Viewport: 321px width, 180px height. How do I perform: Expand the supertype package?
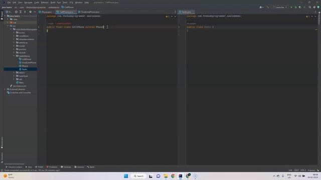coord(14,76)
